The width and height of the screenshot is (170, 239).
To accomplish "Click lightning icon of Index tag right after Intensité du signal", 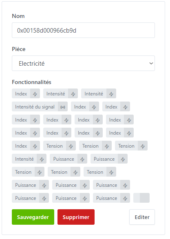I will [x=94, y=107].
